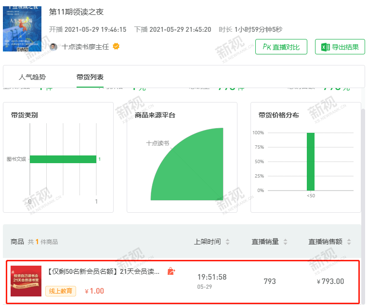368x308 pixels.
Task: Open the live stream title 第11期领读之夜
Action: 77,12
